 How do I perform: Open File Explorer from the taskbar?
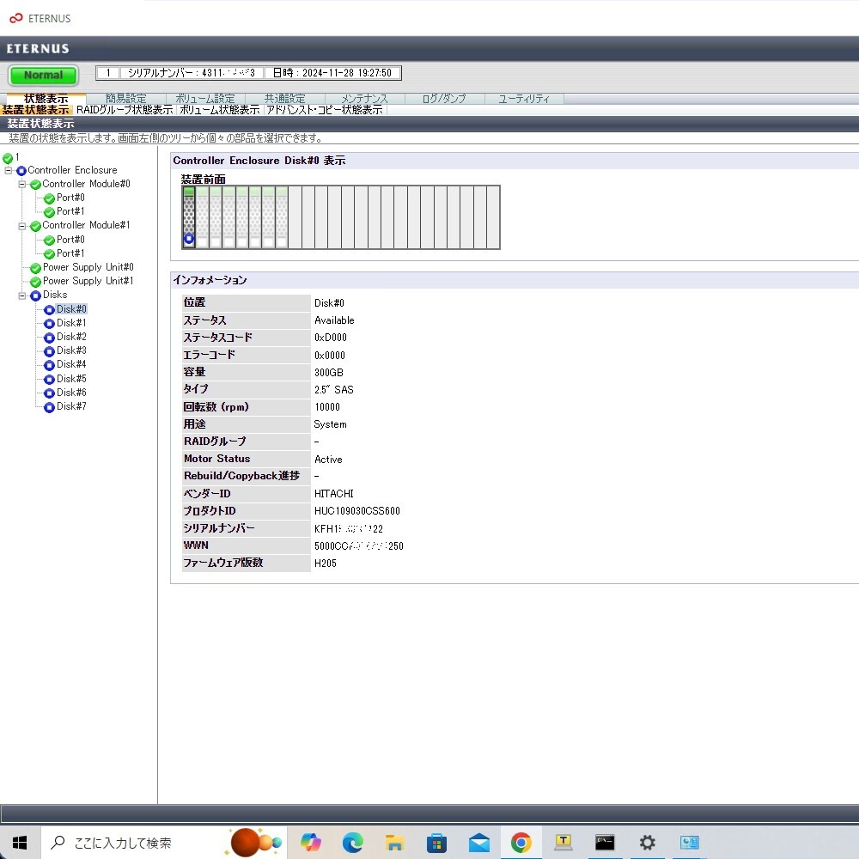point(394,843)
